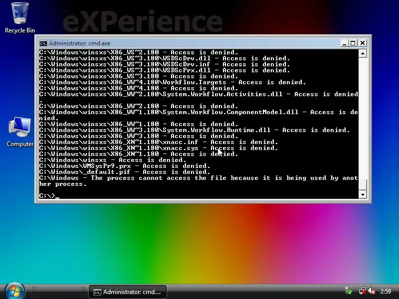
Task: Click the Workflow.Targets access denied line
Action: (x=173, y=82)
